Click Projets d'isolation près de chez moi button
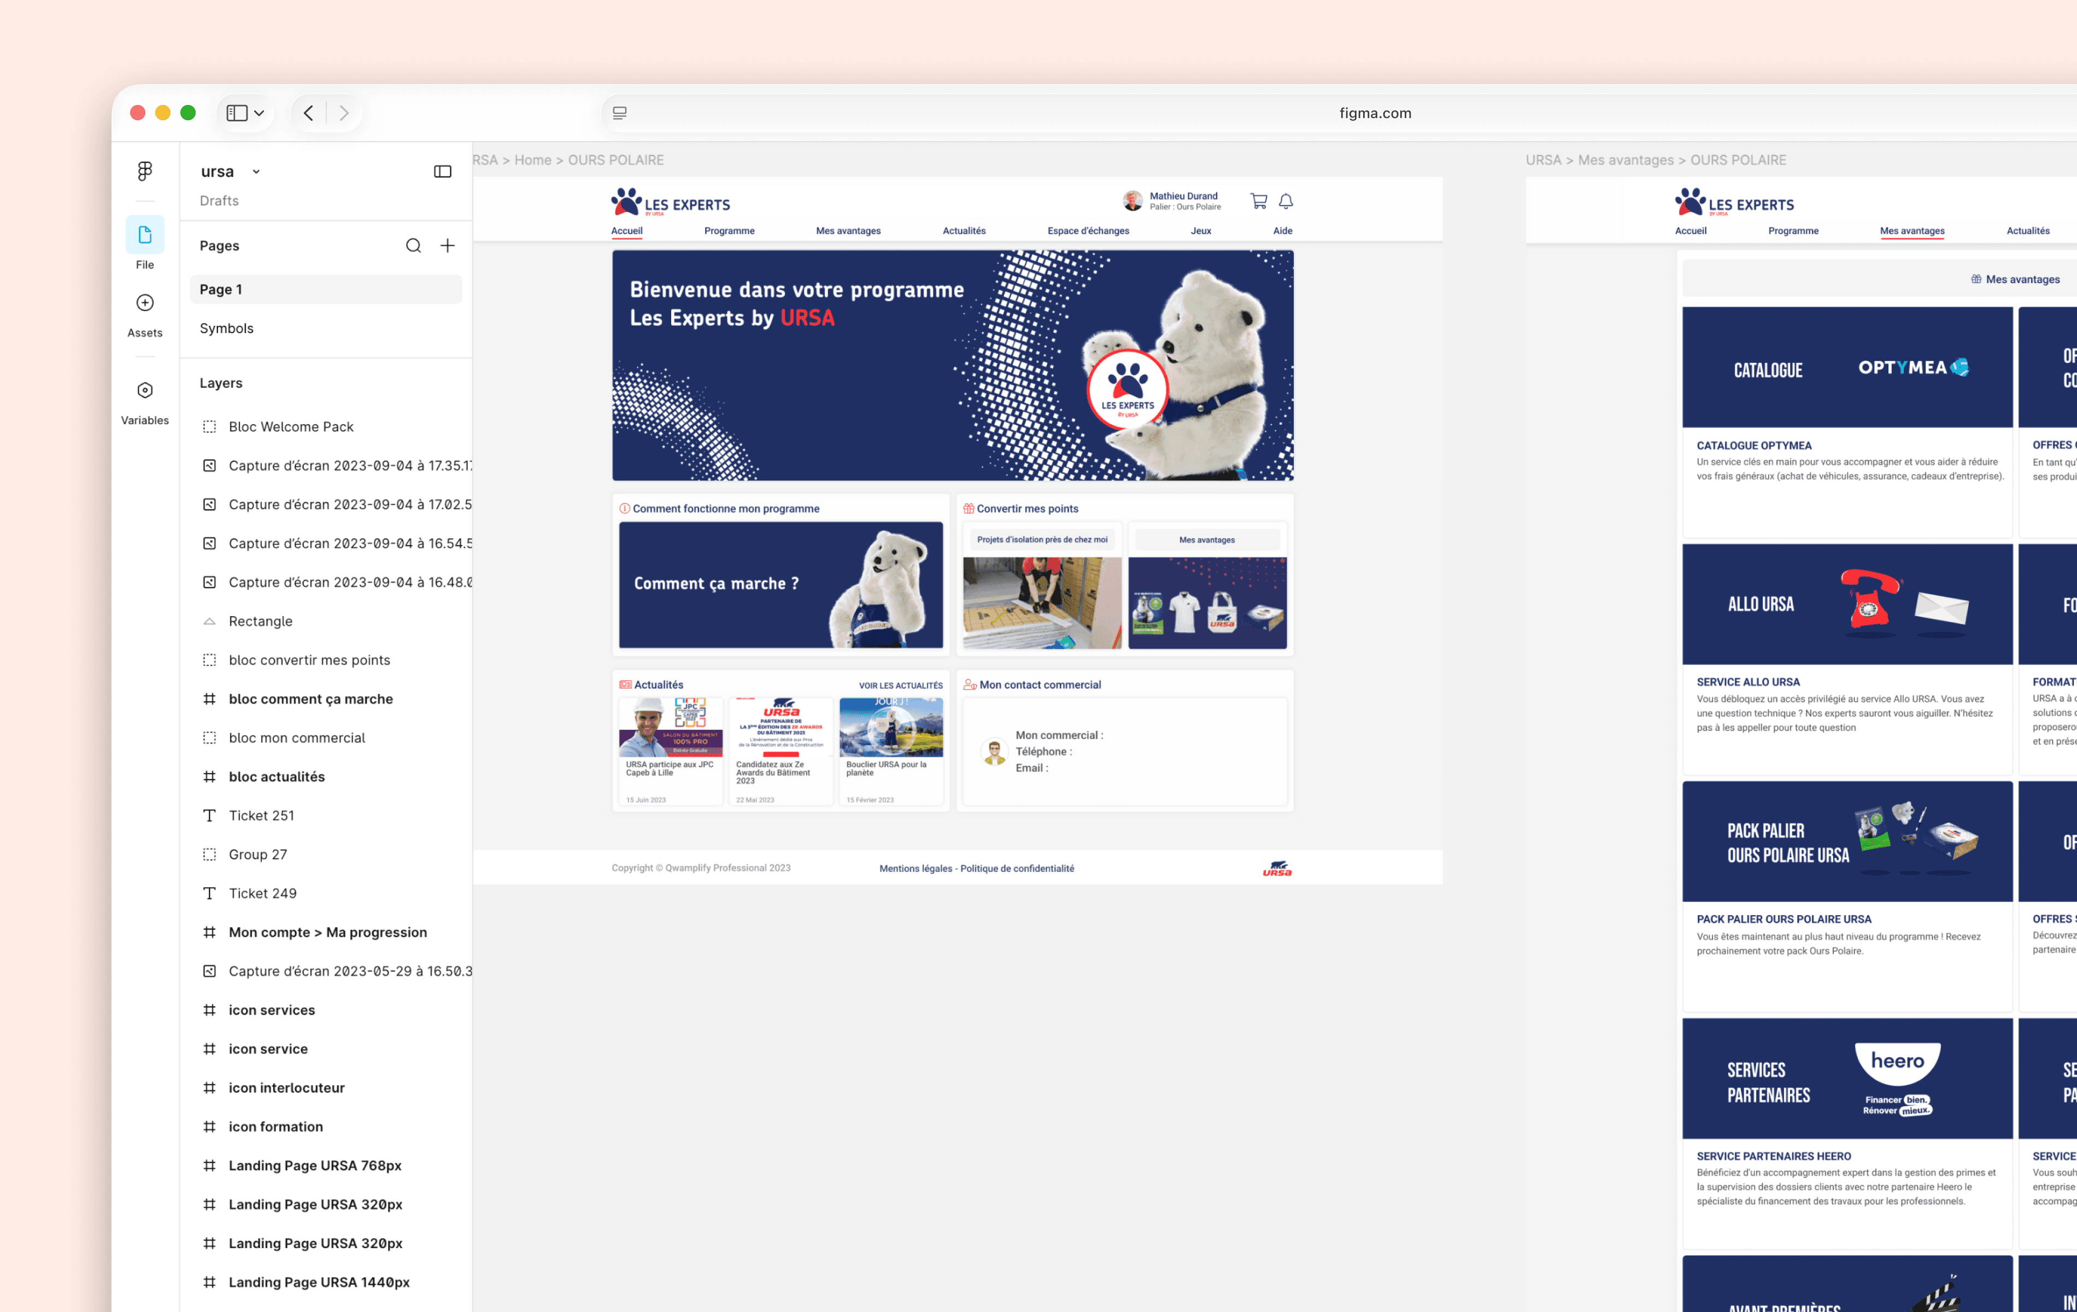 [1042, 540]
